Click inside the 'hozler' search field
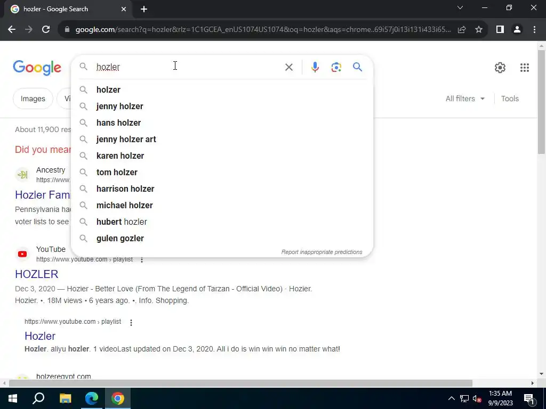The height and width of the screenshot is (409, 546). pyautogui.click(x=188, y=67)
